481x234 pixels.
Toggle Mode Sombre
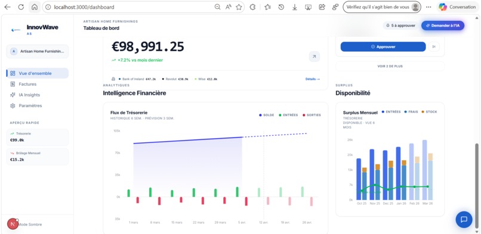[x=30, y=224]
